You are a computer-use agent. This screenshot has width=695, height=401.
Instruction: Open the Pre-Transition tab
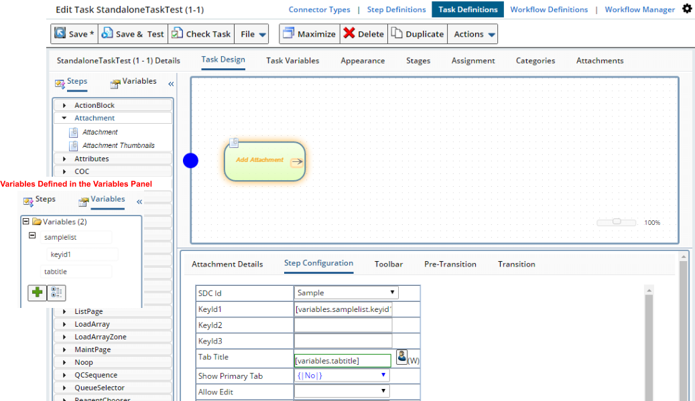click(x=450, y=264)
